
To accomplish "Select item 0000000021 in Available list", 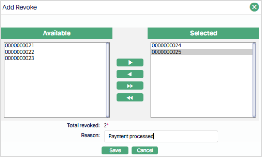I will point(19,45).
